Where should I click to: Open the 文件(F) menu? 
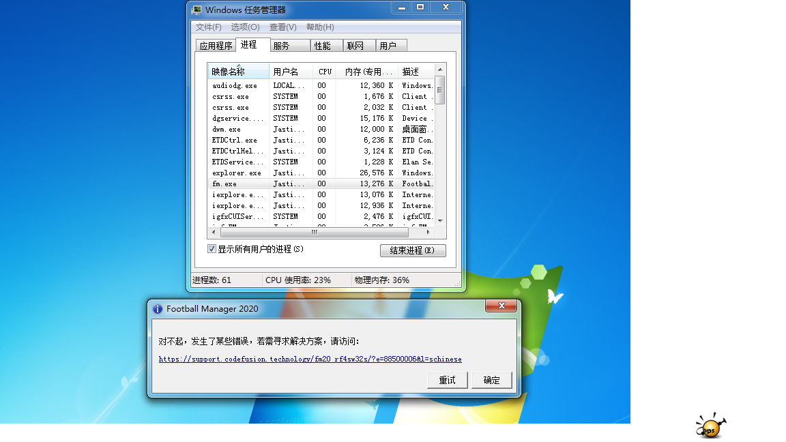click(x=209, y=27)
